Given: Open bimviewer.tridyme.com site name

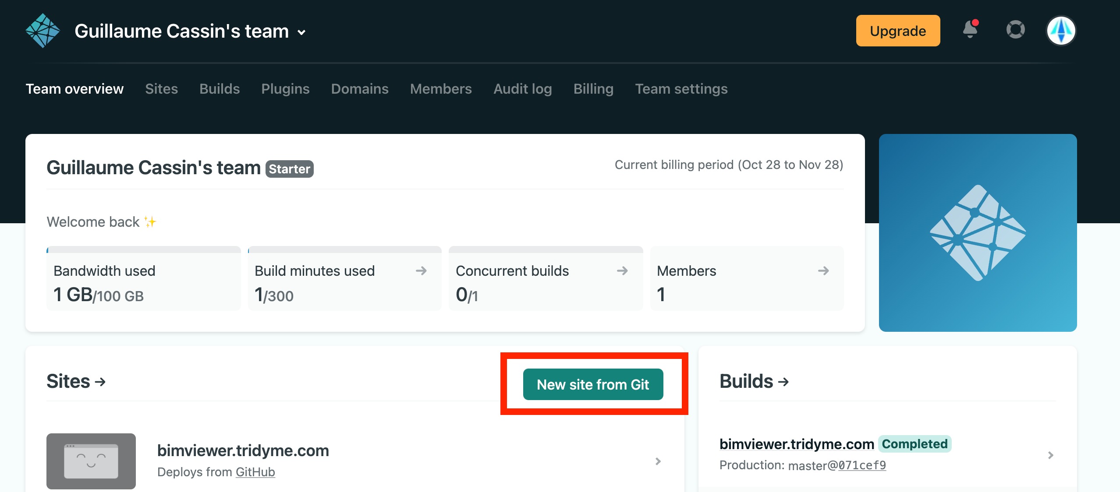Looking at the screenshot, I should pos(243,450).
